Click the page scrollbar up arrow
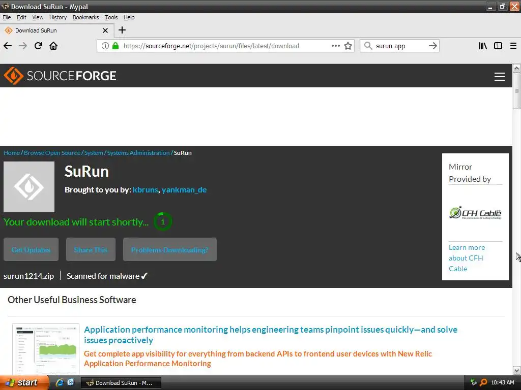 click(516, 69)
